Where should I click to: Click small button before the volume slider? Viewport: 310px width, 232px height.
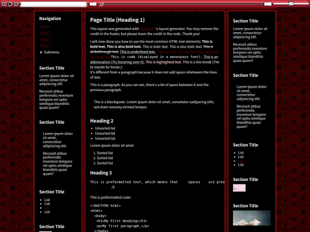point(268,4)
